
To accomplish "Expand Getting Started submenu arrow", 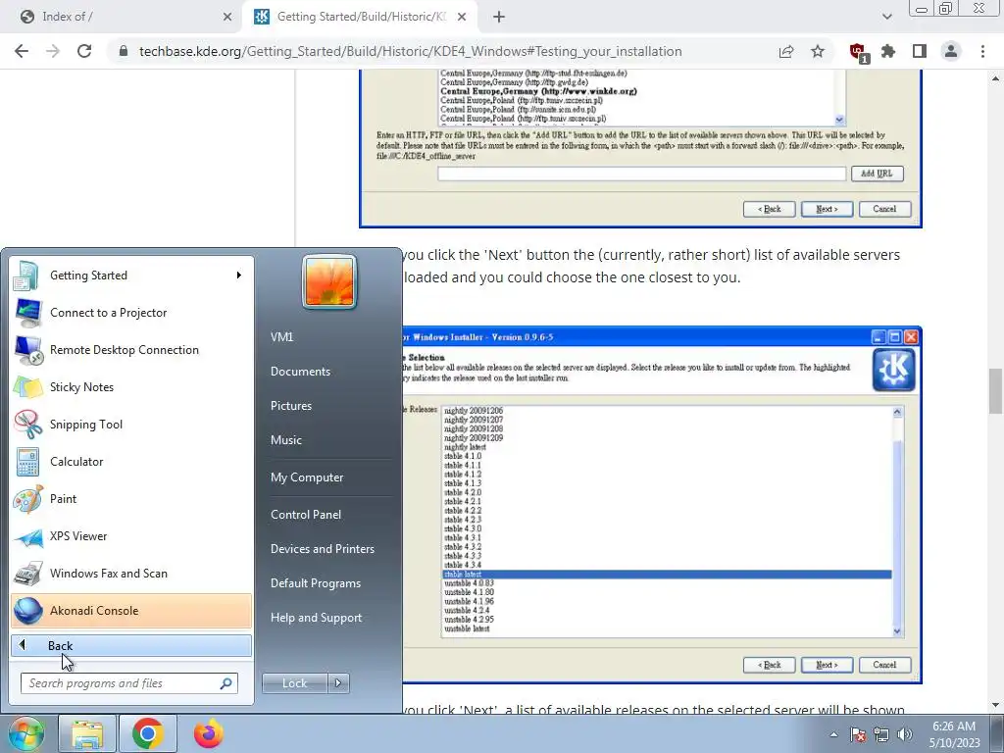I will coord(239,276).
